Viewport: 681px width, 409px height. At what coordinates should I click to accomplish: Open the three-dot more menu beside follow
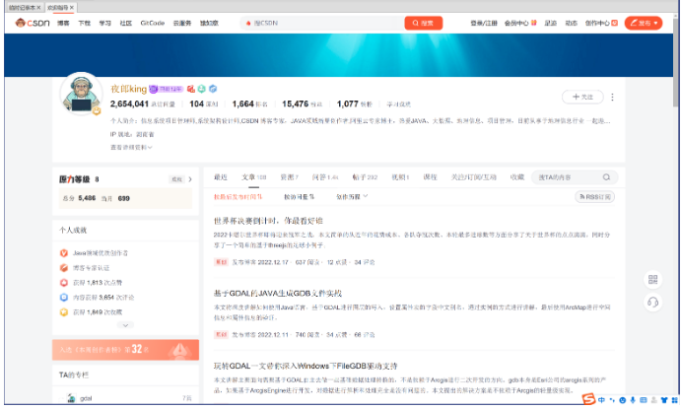(x=612, y=97)
